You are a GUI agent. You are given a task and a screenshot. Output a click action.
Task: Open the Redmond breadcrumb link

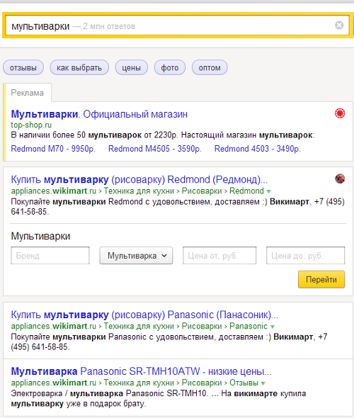pyautogui.click(x=246, y=191)
